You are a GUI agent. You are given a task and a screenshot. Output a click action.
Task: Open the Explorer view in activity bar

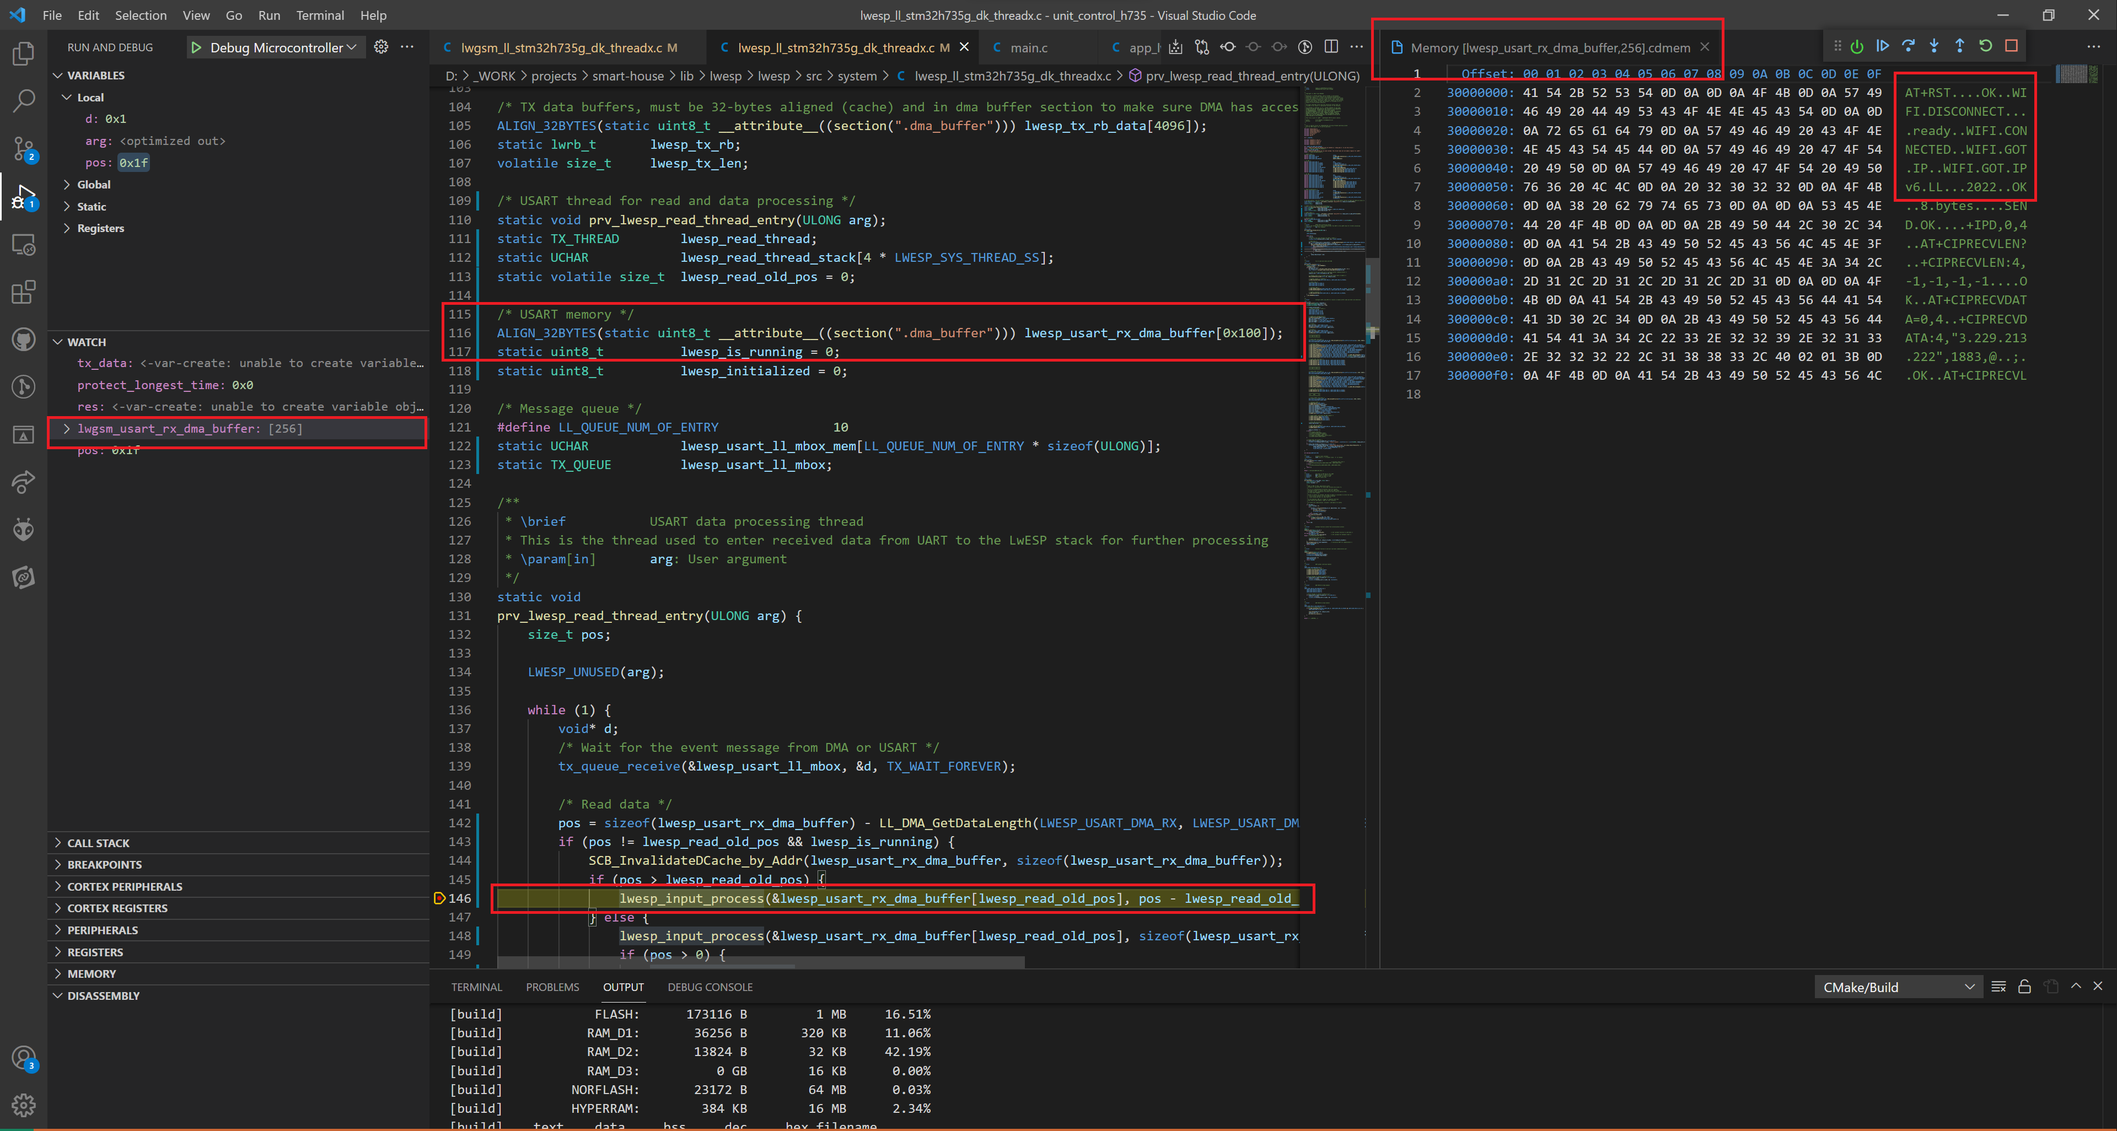[23, 54]
